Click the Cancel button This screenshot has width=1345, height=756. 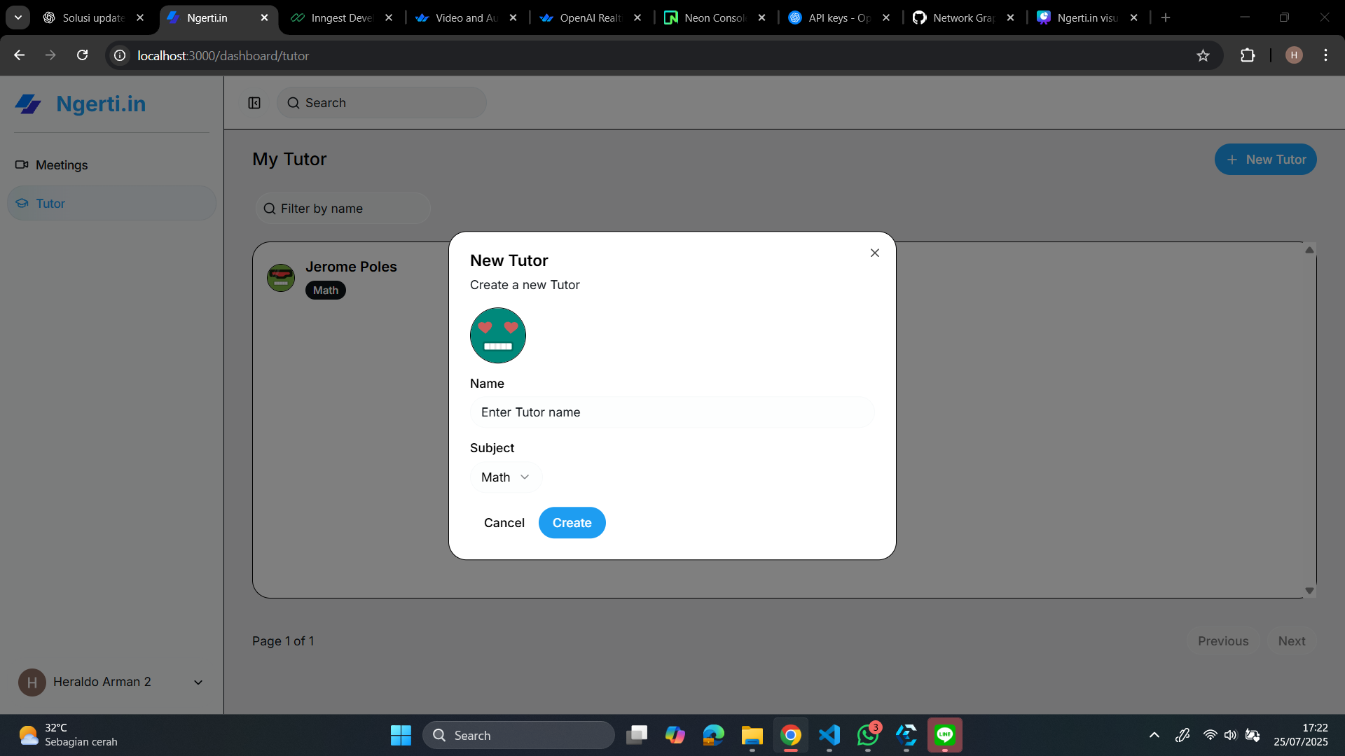[x=504, y=523]
